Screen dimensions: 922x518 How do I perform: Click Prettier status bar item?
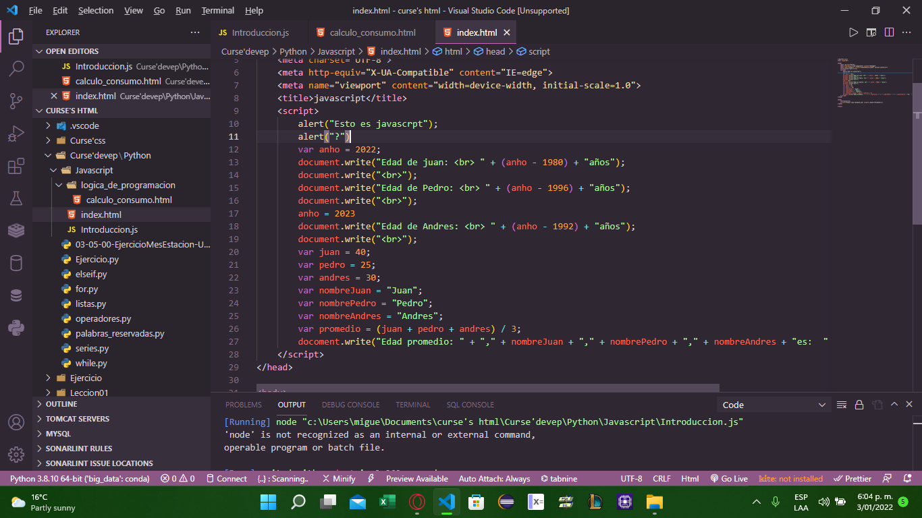click(853, 479)
